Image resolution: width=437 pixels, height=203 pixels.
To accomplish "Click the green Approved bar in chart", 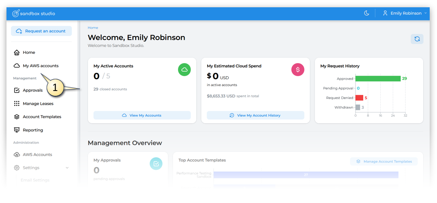I will (x=378, y=78).
